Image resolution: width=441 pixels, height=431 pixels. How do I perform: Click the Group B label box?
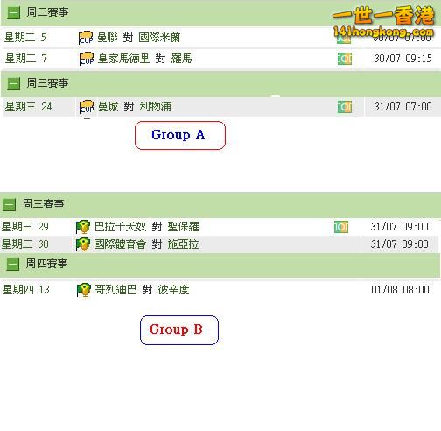[x=179, y=330]
